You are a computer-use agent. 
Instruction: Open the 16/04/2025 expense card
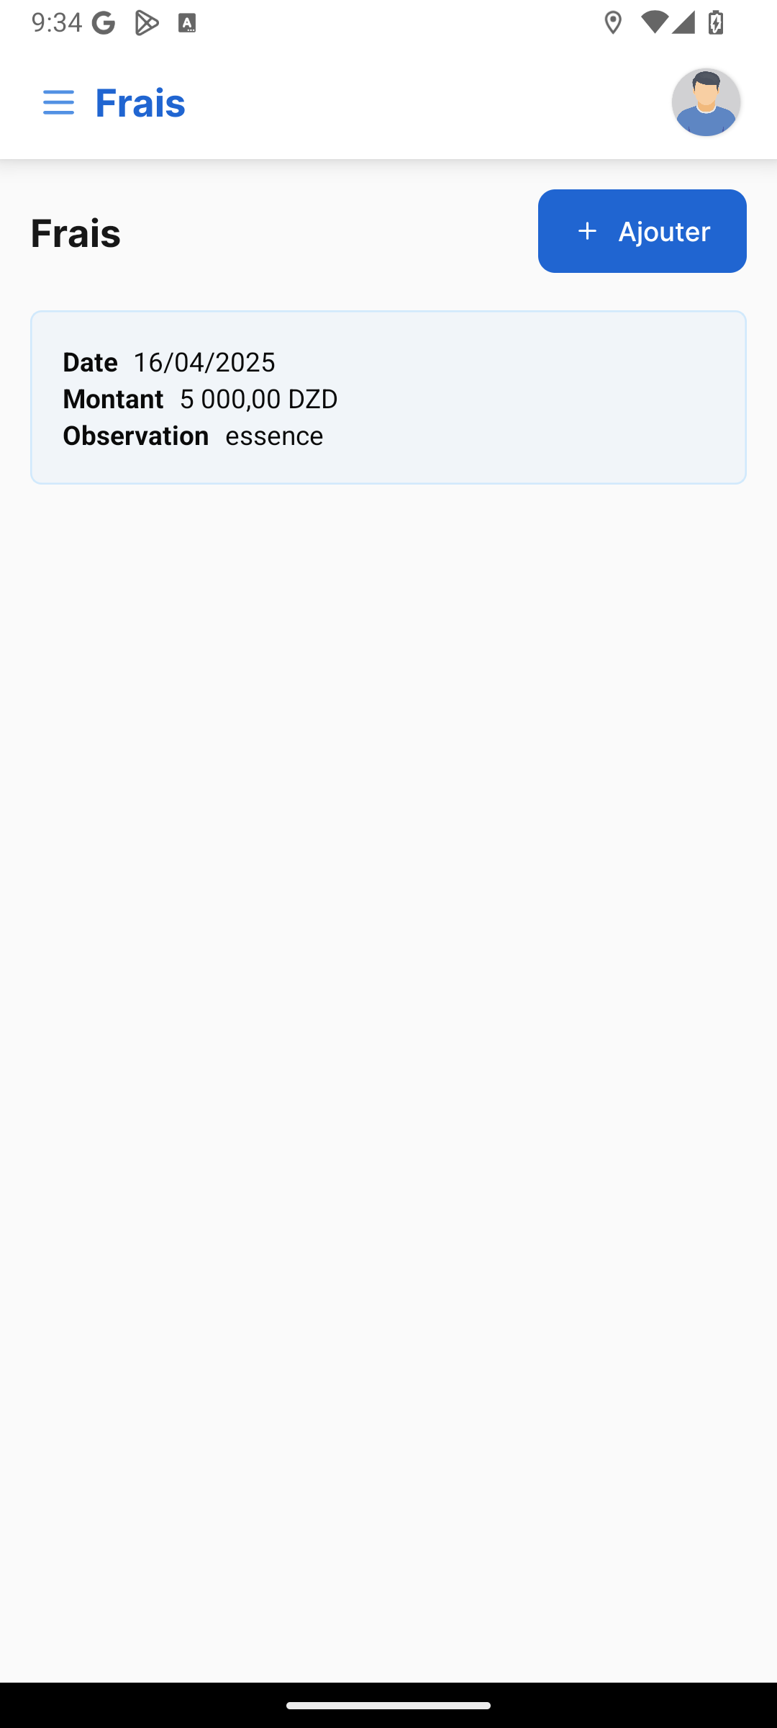coord(388,397)
